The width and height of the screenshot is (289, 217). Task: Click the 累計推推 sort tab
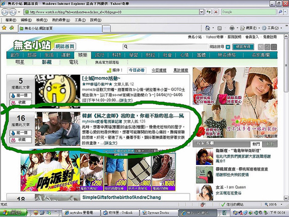[x=181, y=70]
